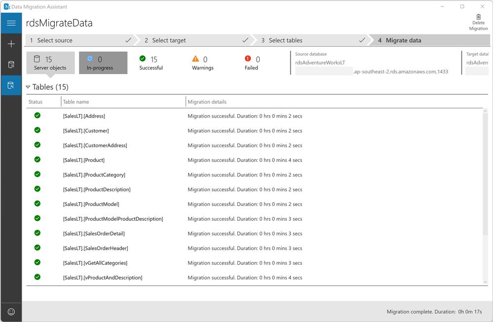Select the [SalesLT].[ProductModel] table name
493x322 pixels.
(x=91, y=204)
